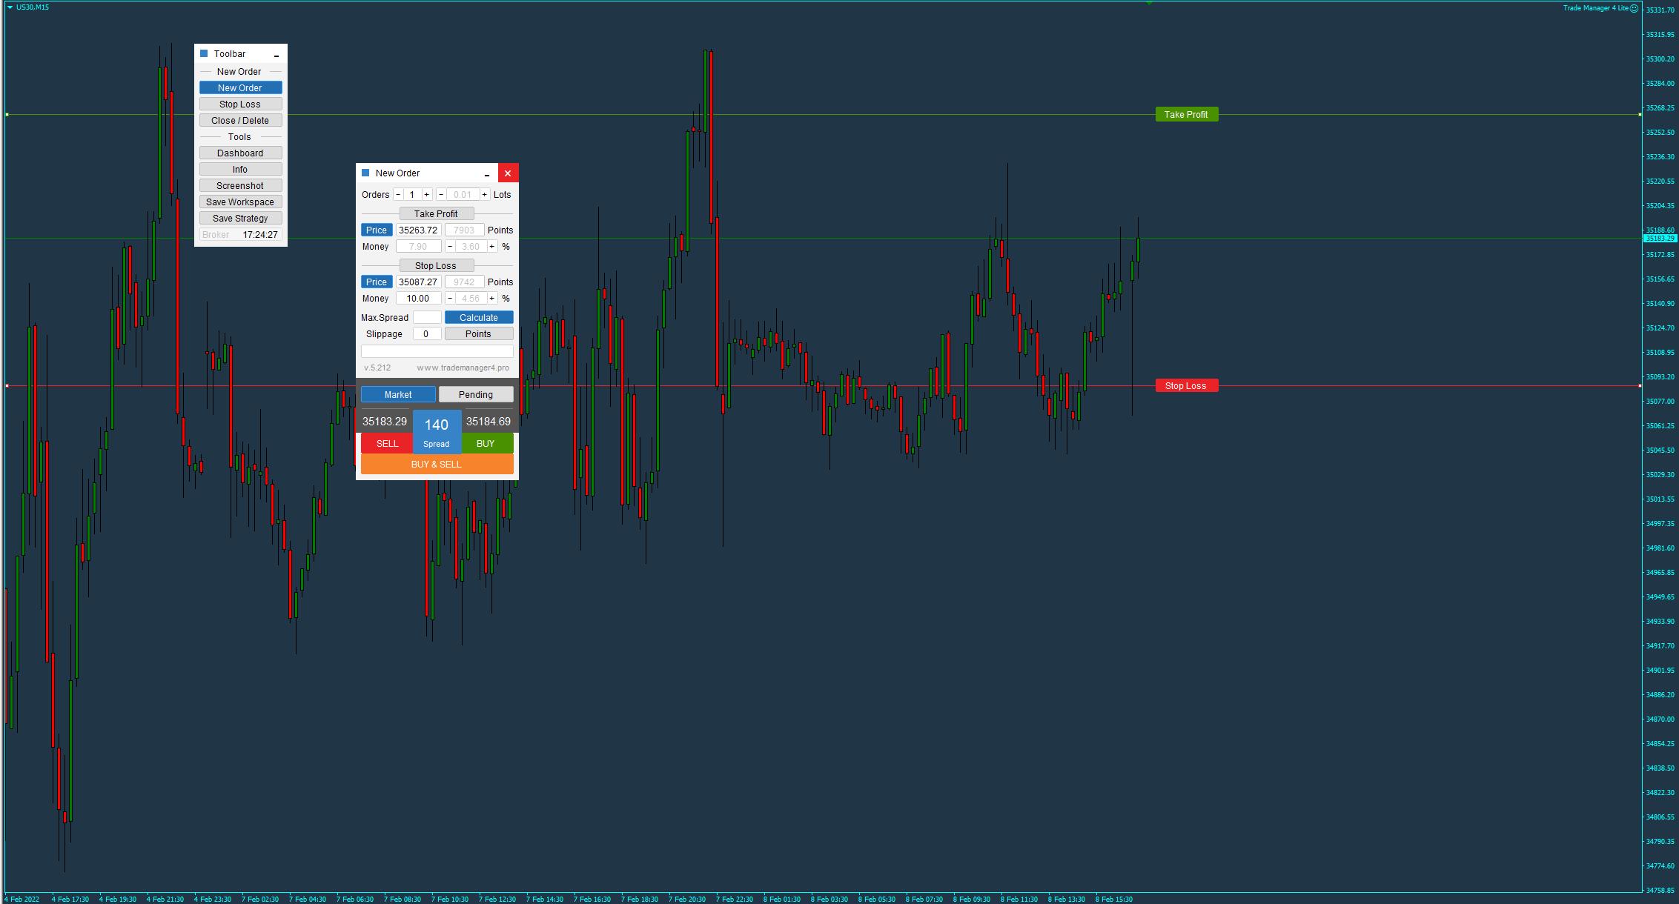This screenshot has height=904, width=1679.
Task: Toggle the Take Profit Price mode button
Action: 377,230
